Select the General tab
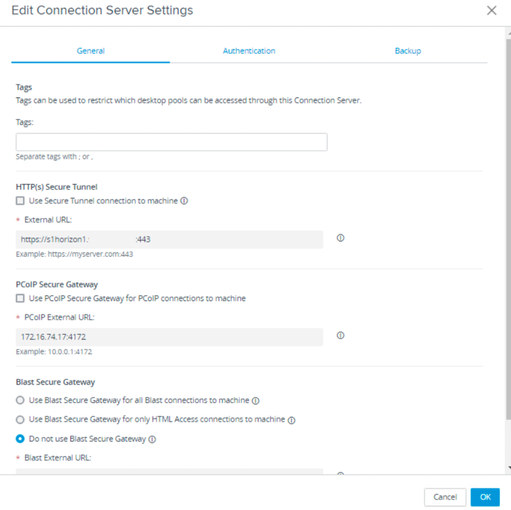Screen dimensions: 511x510 [x=90, y=50]
